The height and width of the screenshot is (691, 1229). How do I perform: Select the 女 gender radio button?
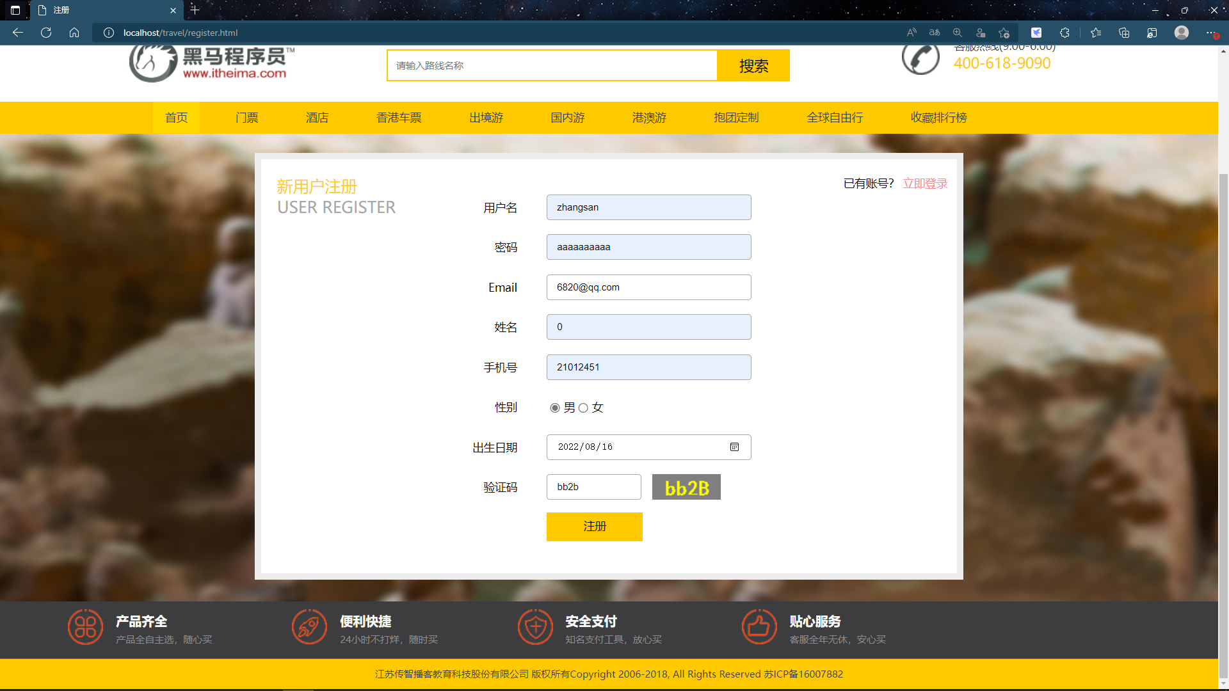coord(583,408)
